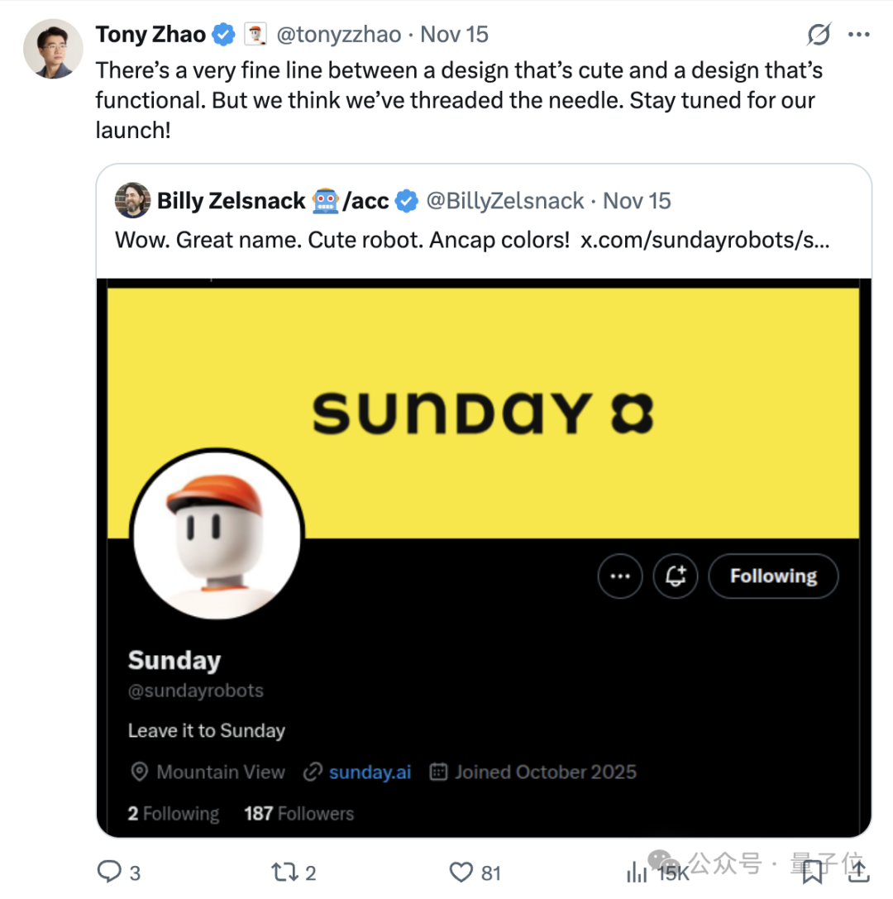Open view analytics bar chart icon

pos(638,871)
